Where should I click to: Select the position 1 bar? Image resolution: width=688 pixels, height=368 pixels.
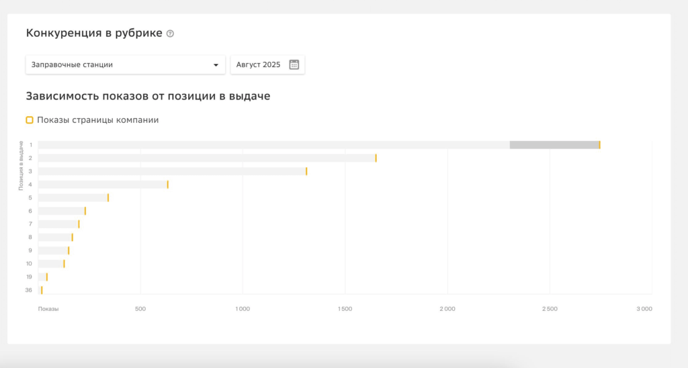319,145
